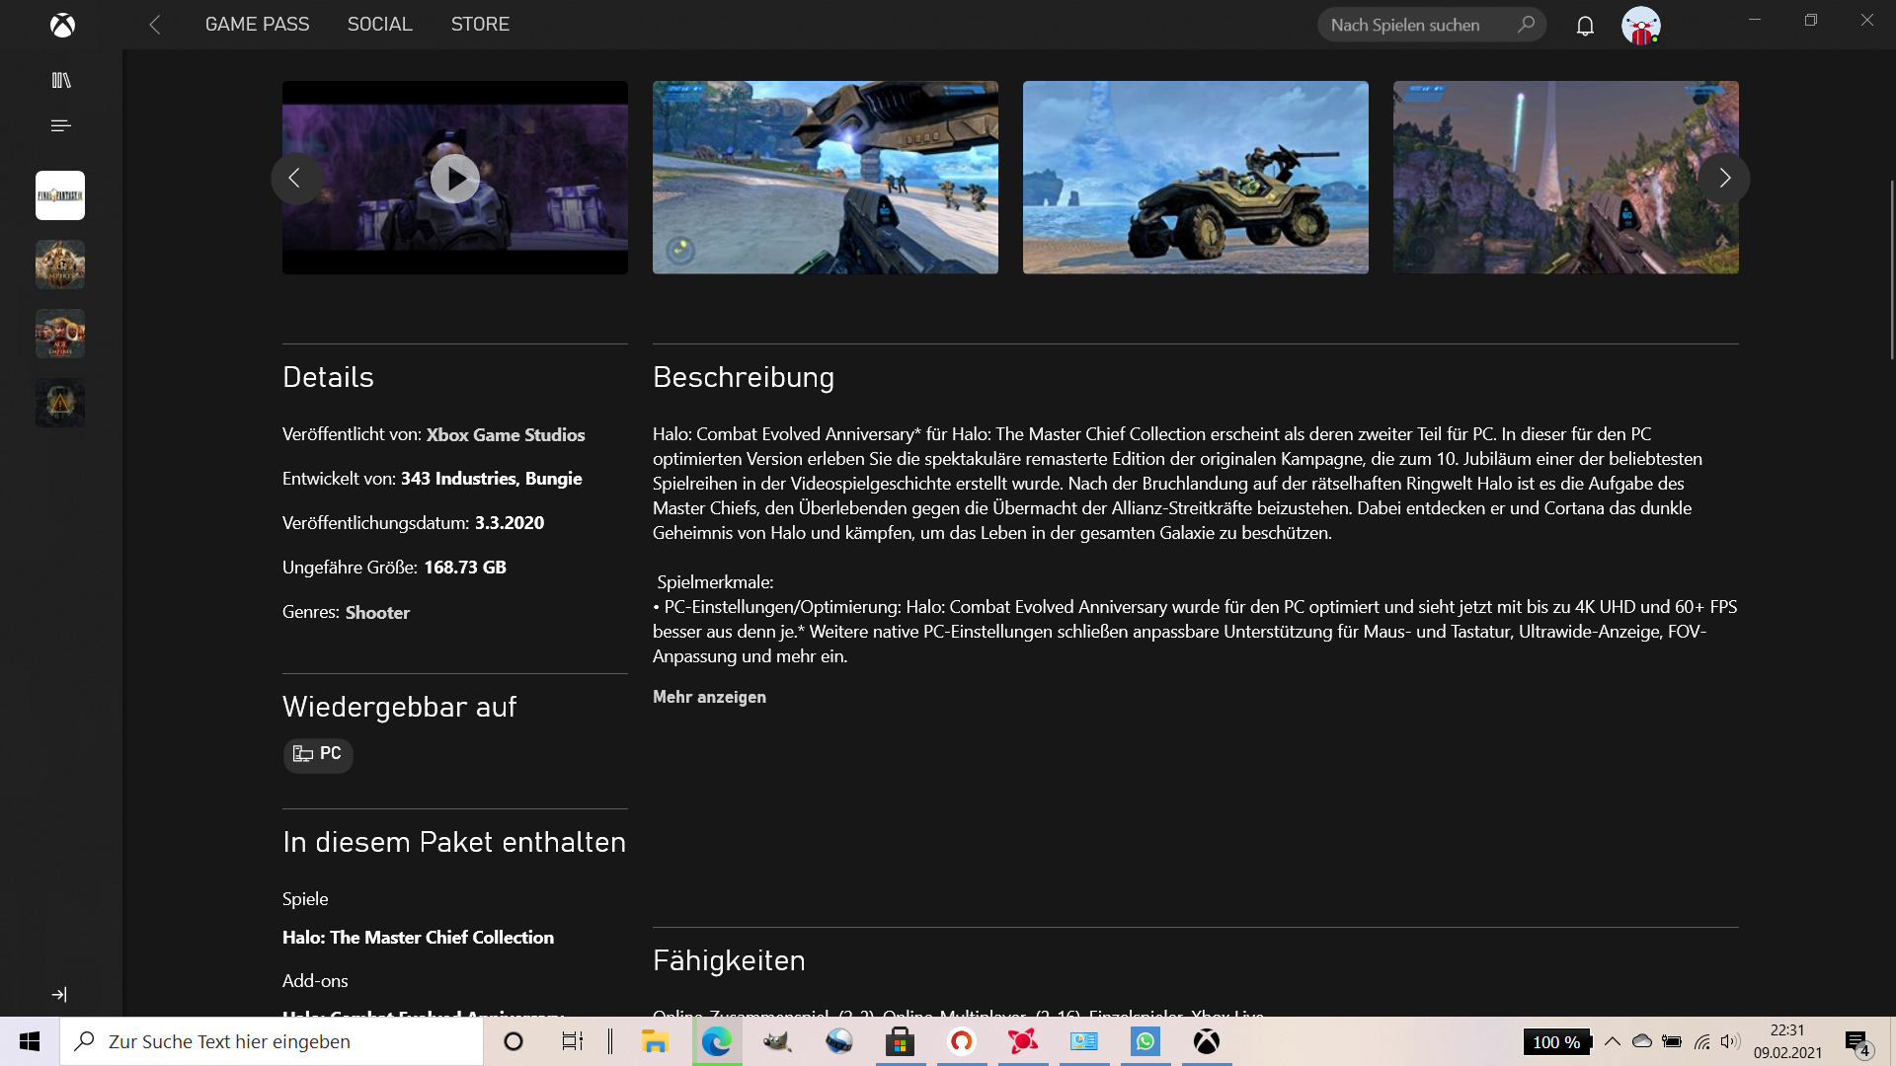Viewport: 1896px width, 1066px height.
Task: Open Xbox app from Windows taskbar
Action: coord(1206,1041)
